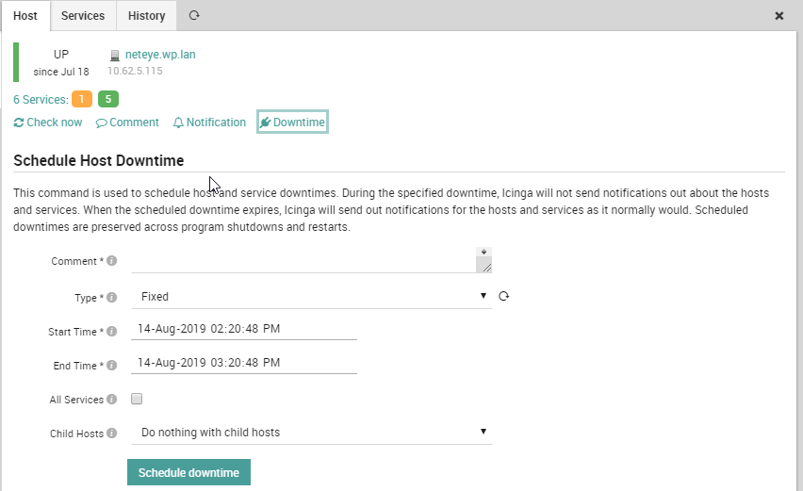803x491 pixels.
Task: Enable the All Services checkbox
Action: [137, 399]
